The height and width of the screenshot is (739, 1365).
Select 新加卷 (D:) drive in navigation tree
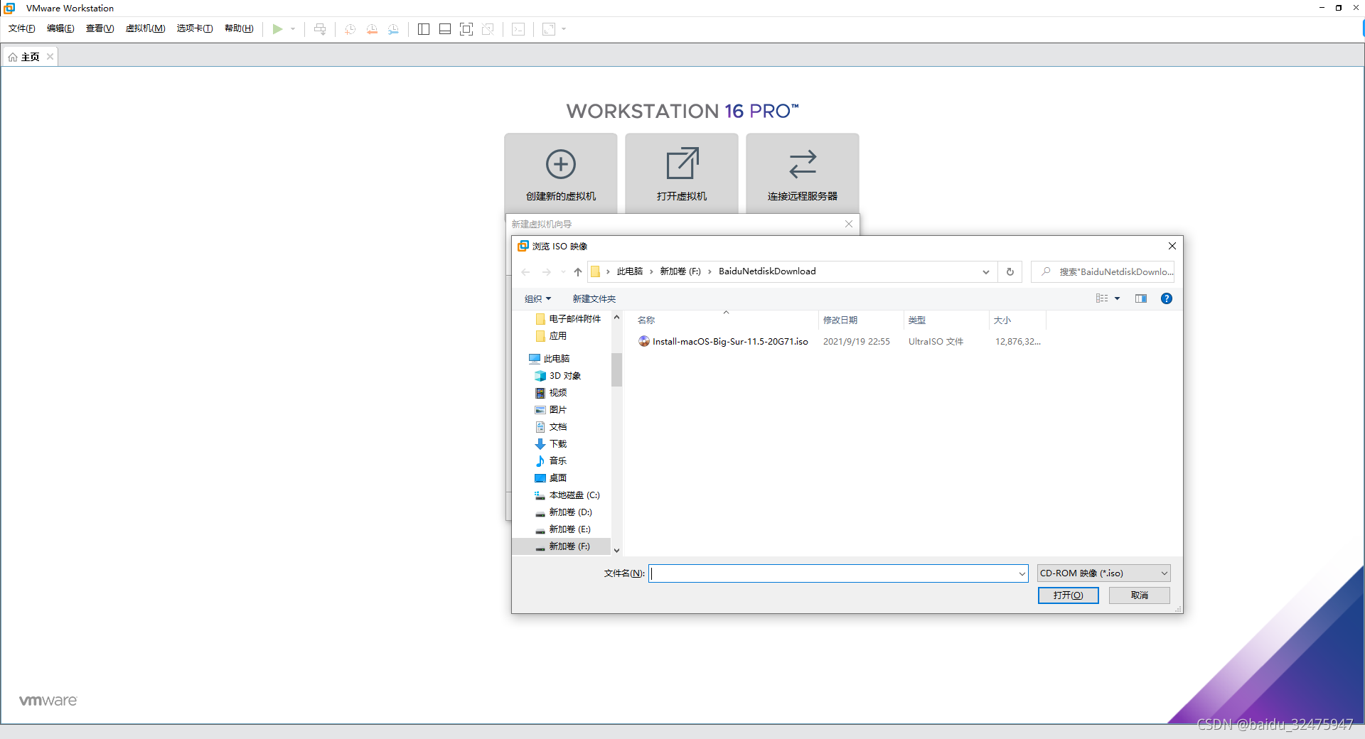pyautogui.click(x=570, y=512)
